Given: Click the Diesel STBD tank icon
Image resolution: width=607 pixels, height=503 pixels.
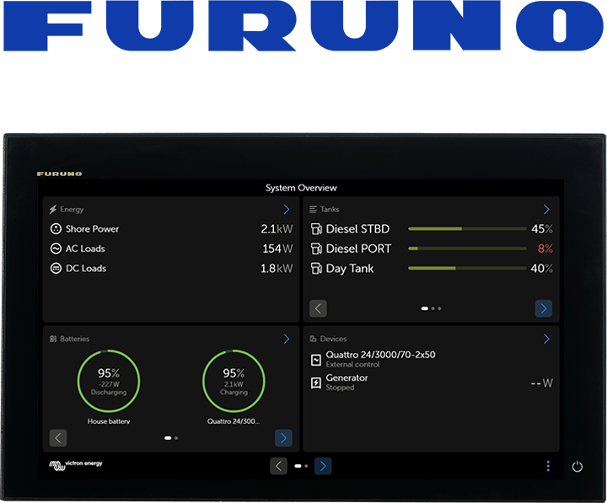Looking at the screenshot, I should (316, 229).
